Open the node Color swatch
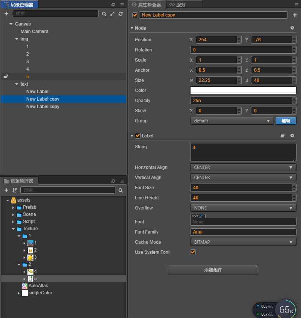 coord(243,90)
